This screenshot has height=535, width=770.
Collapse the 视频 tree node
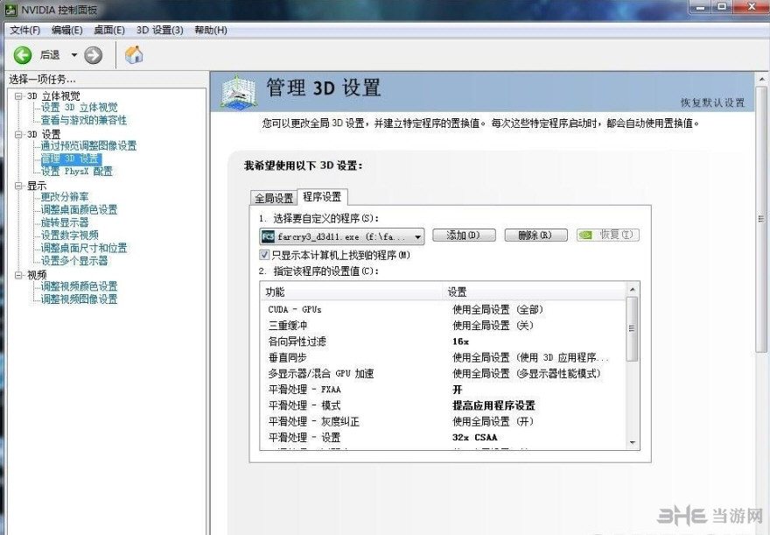(18, 275)
